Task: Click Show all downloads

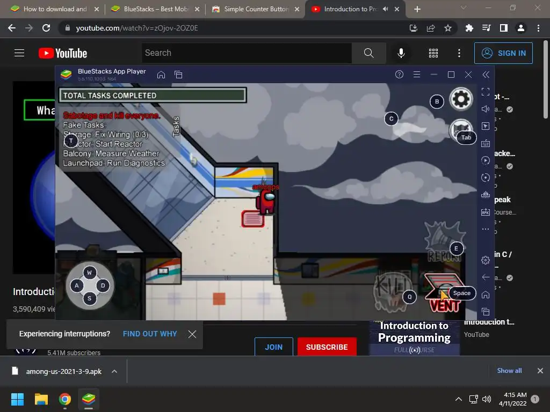Action: pyautogui.click(x=509, y=371)
